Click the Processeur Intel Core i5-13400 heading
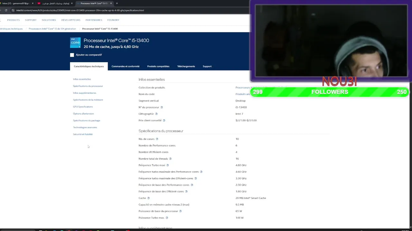Image resolution: width=412 pixels, height=231 pixels. point(116,40)
